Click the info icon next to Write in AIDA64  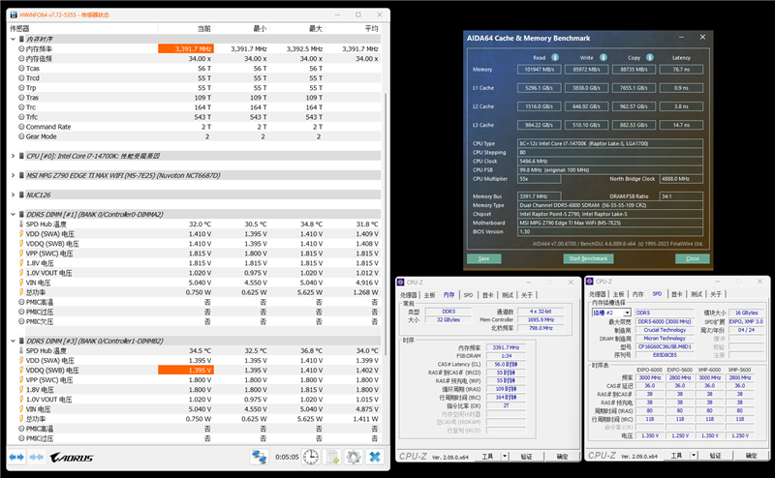click(603, 57)
